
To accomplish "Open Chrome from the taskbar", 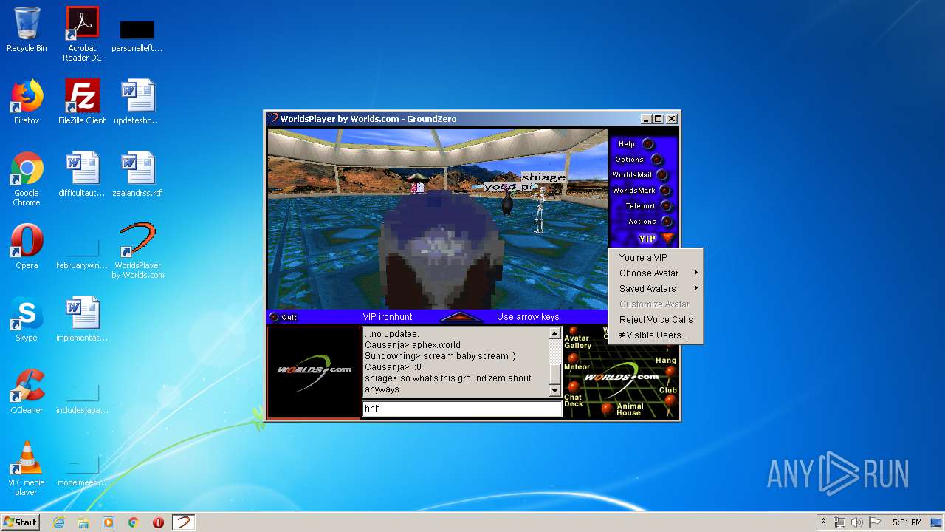I will (x=134, y=522).
